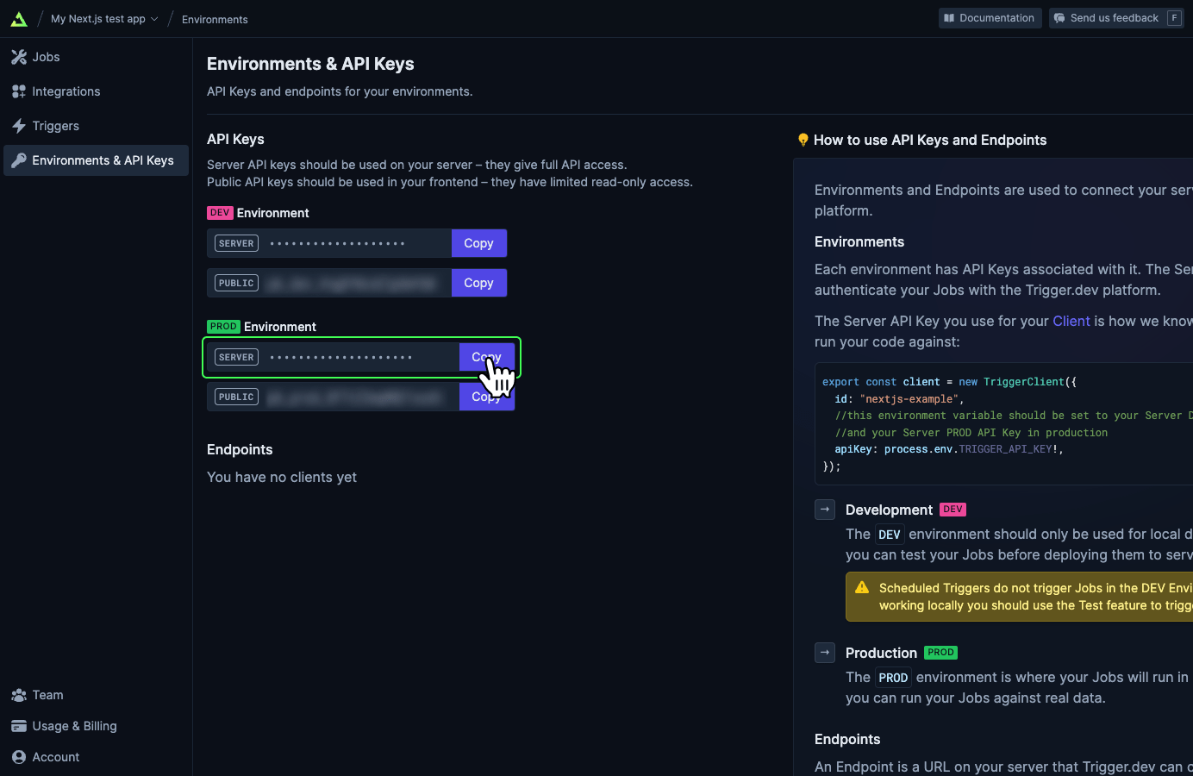Viewport: 1193px width, 776px height.
Task: Copy the DEV server API key
Action: tap(479, 243)
